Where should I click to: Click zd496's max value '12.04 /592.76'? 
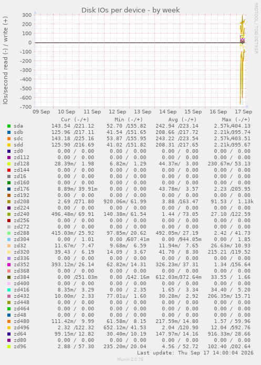[231, 328]
